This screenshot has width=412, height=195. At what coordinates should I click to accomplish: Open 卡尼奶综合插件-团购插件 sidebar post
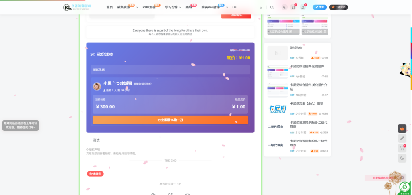(x=307, y=66)
